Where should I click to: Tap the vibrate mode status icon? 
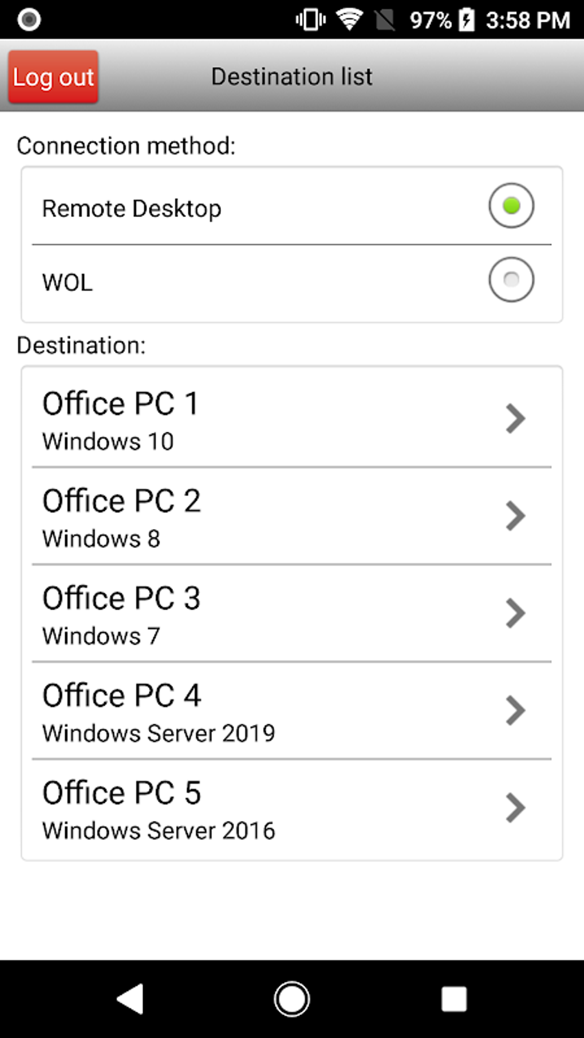310,20
